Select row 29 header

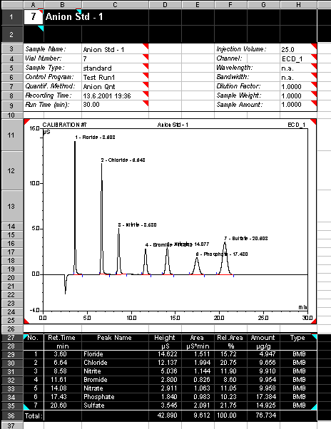pos(11,354)
